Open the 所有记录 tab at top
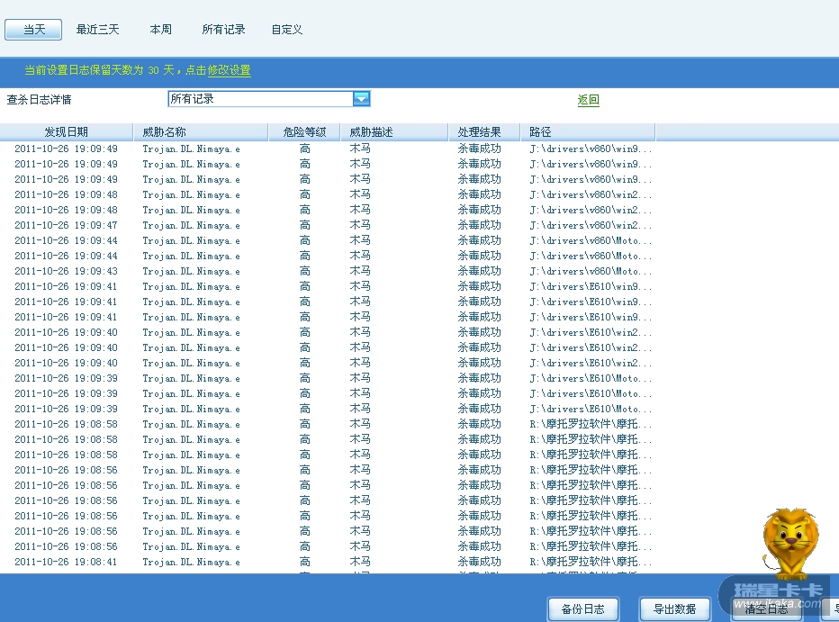Screen dimensions: 839x622 point(223,30)
